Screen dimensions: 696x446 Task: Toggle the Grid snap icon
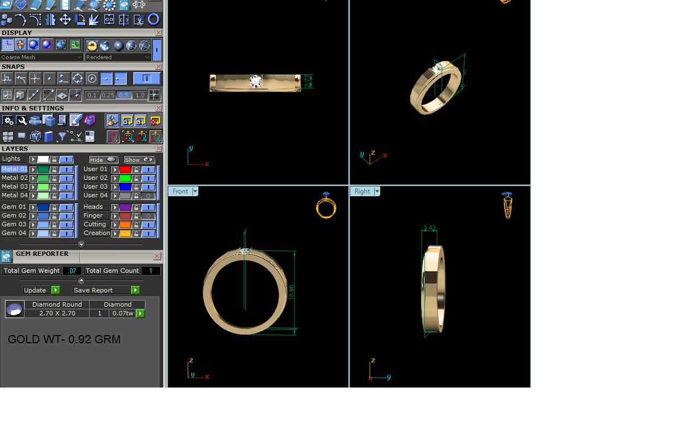(155, 95)
